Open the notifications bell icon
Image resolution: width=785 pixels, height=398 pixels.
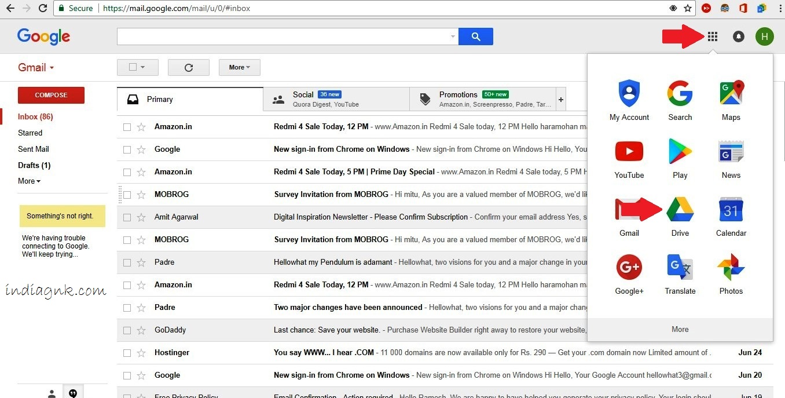739,36
